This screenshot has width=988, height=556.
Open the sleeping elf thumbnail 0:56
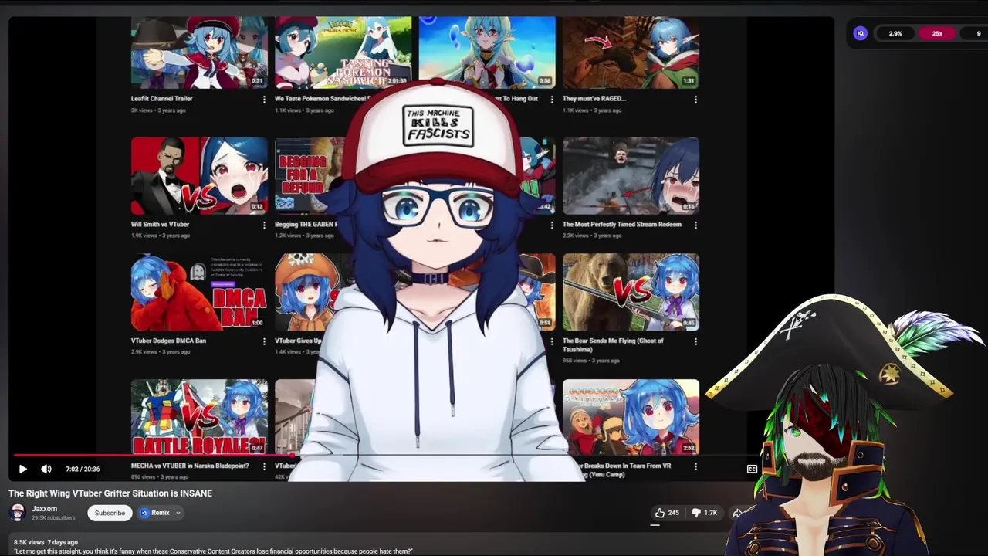point(487,52)
